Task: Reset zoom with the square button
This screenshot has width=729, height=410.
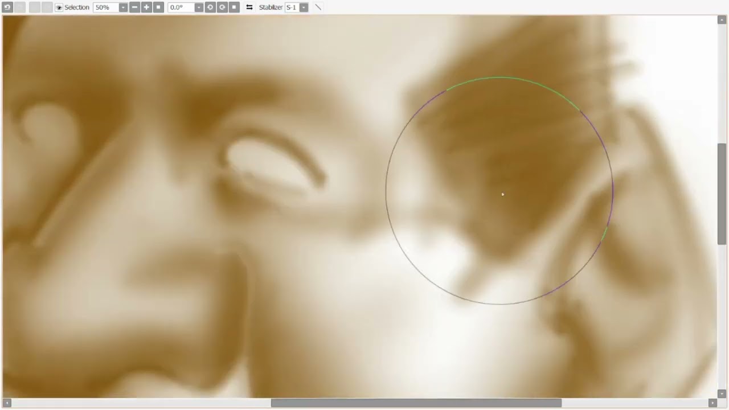Action: [158, 7]
